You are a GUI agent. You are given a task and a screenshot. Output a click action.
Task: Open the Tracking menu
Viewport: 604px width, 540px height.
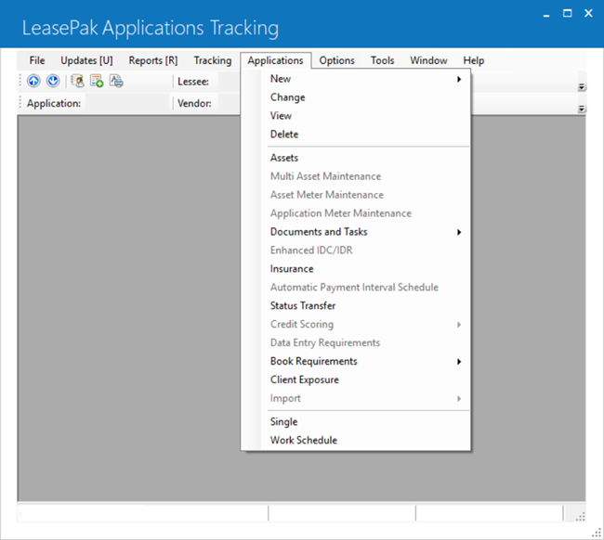pyautogui.click(x=213, y=60)
